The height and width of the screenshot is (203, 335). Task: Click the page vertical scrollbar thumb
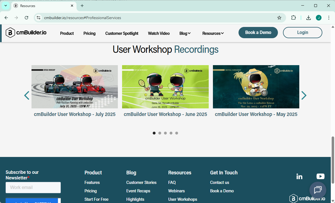click(x=333, y=160)
